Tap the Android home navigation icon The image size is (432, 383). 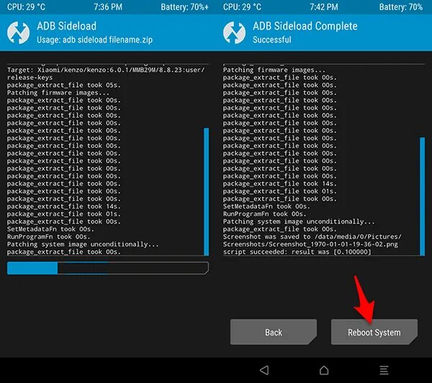(x=324, y=370)
